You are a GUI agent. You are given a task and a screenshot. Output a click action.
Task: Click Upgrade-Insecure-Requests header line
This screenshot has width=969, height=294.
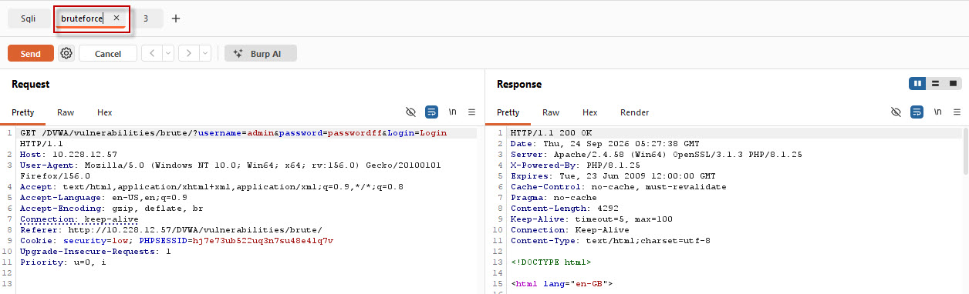click(x=96, y=251)
